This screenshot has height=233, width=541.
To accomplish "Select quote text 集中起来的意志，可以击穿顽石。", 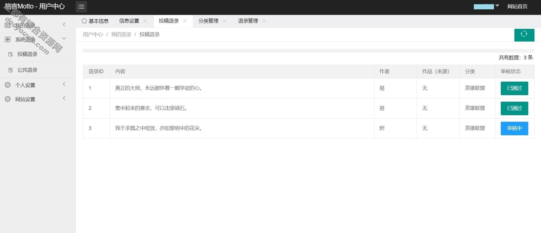I will coord(152,108).
